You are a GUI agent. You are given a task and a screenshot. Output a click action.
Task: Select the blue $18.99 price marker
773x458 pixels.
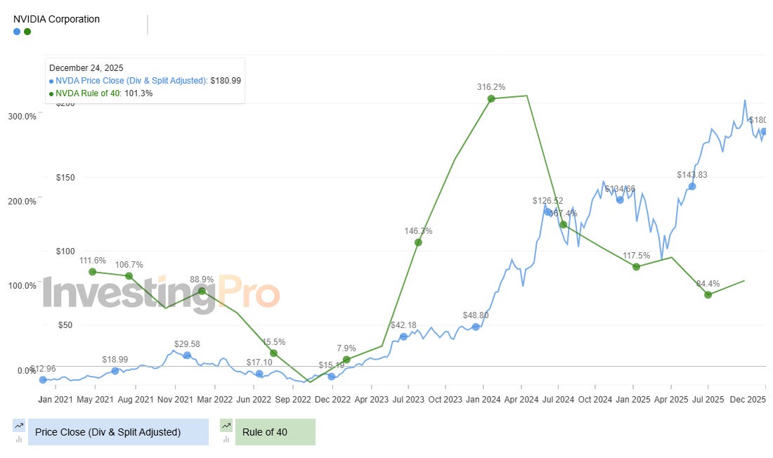(115, 371)
